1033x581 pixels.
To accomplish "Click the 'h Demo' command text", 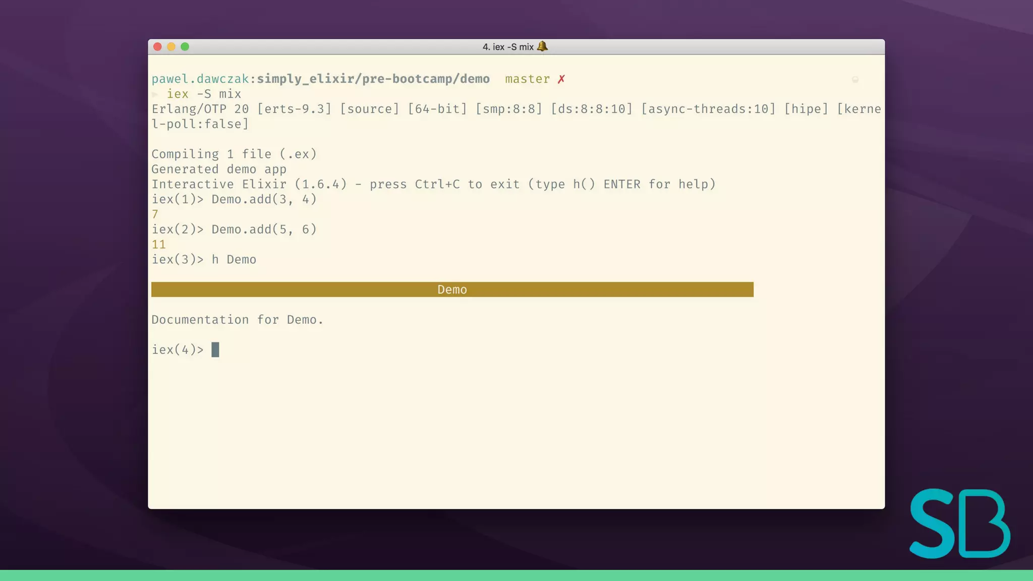I will [234, 260].
